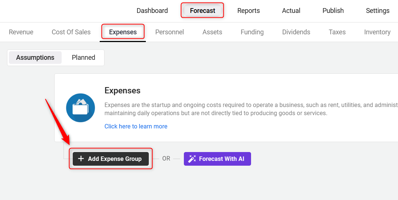Switch to the Revenue tab
The width and height of the screenshot is (398, 200).
pos(21,32)
